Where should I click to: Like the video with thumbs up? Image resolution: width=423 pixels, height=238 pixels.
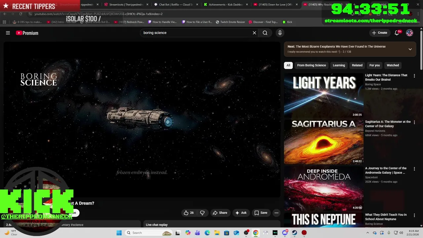tap(189, 213)
